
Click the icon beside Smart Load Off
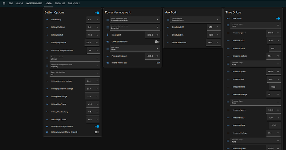(168, 27)
